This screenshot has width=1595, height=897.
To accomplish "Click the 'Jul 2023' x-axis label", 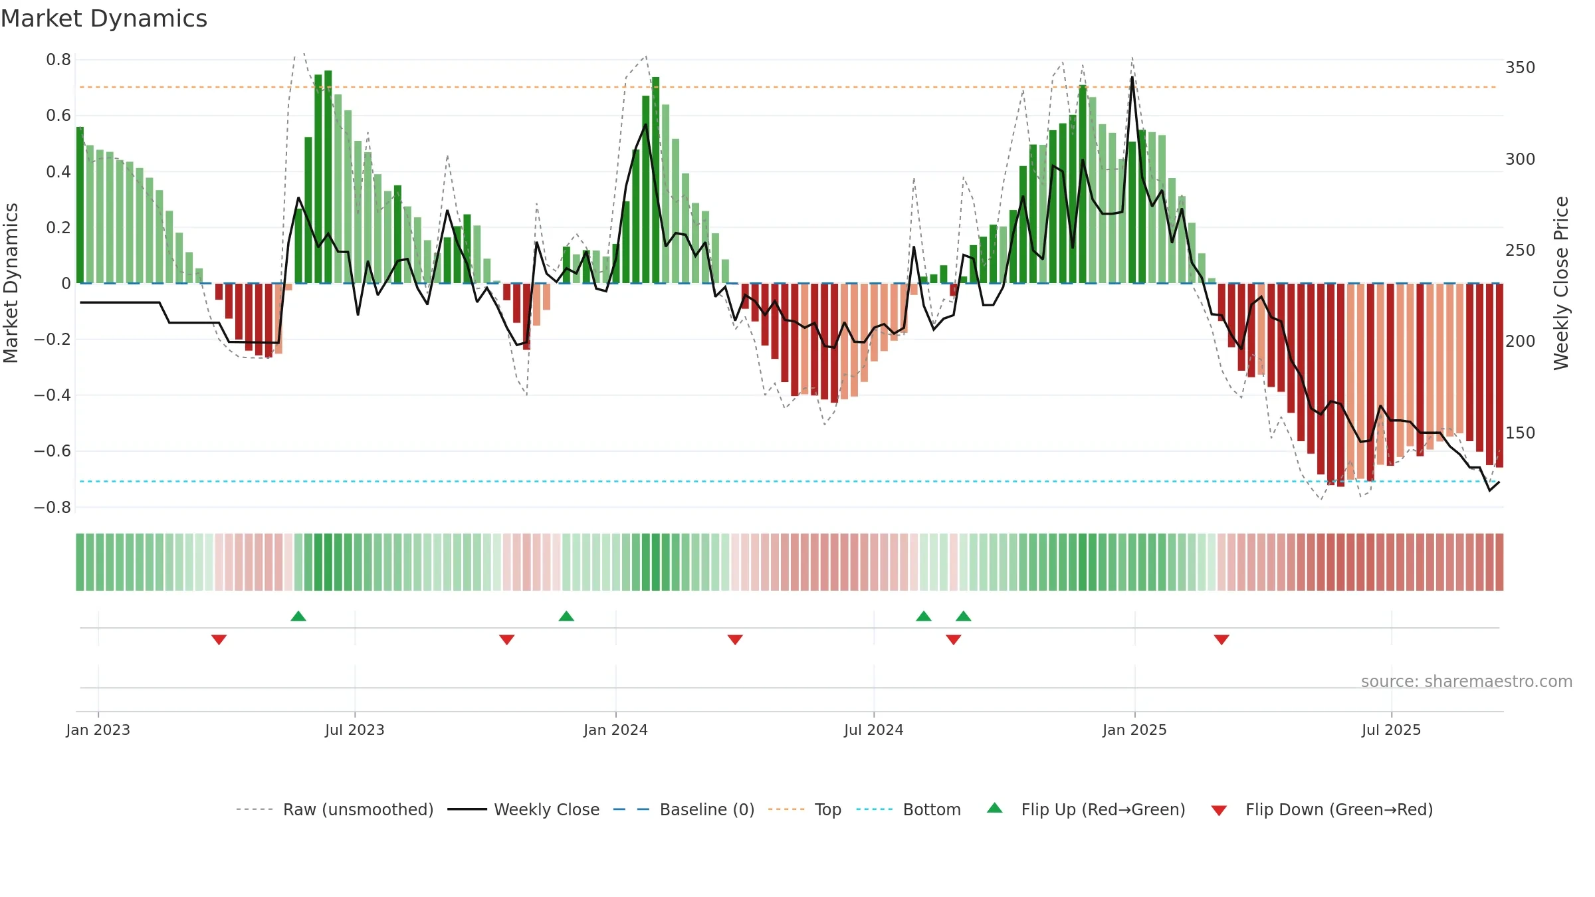I will (x=355, y=730).
